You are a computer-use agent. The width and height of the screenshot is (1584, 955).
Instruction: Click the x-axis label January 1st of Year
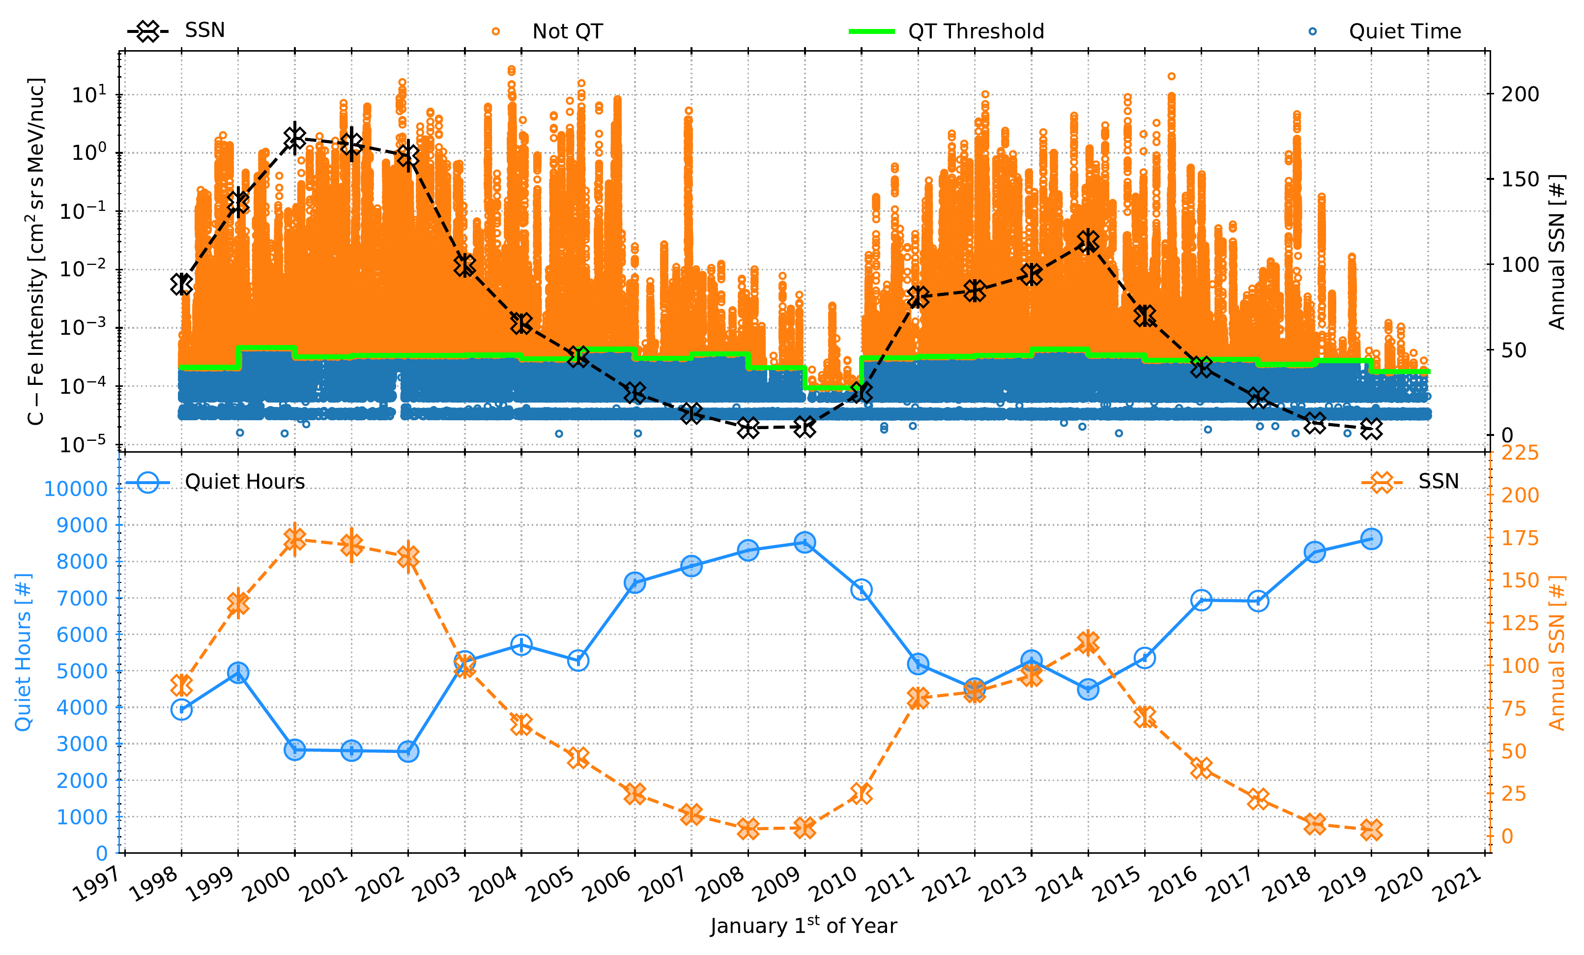point(803,926)
